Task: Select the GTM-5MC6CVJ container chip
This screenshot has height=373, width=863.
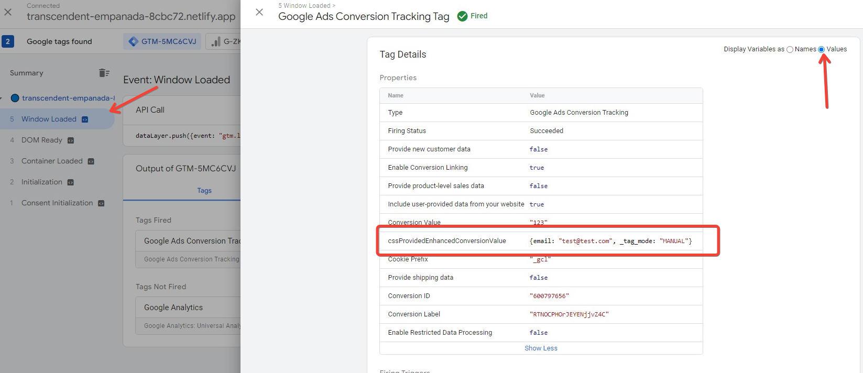Action: [x=163, y=41]
